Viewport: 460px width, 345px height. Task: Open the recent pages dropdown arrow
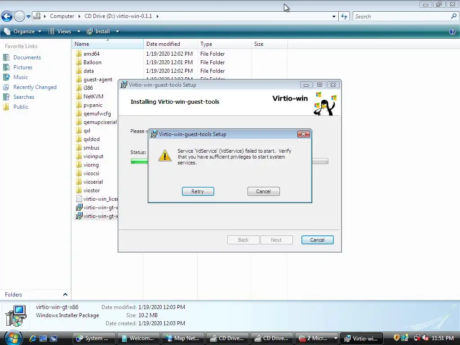coord(28,17)
